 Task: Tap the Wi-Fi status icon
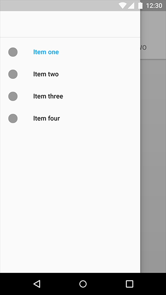[122, 6]
